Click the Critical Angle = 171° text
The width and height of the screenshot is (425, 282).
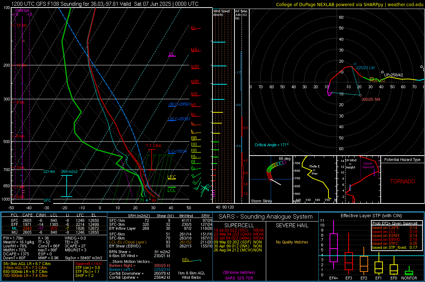272,145
